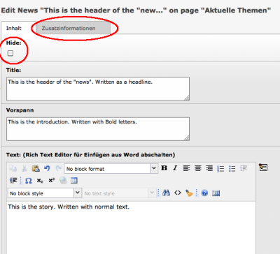
Task: Expand the No block style dropdown
Action: [x=45, y=193]
